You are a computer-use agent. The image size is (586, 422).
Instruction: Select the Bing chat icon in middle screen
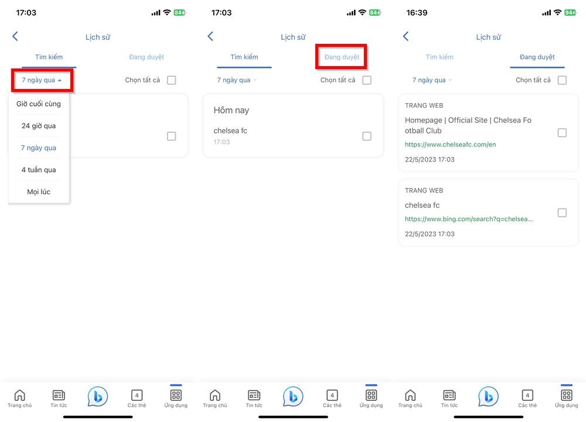coord(292,396)
